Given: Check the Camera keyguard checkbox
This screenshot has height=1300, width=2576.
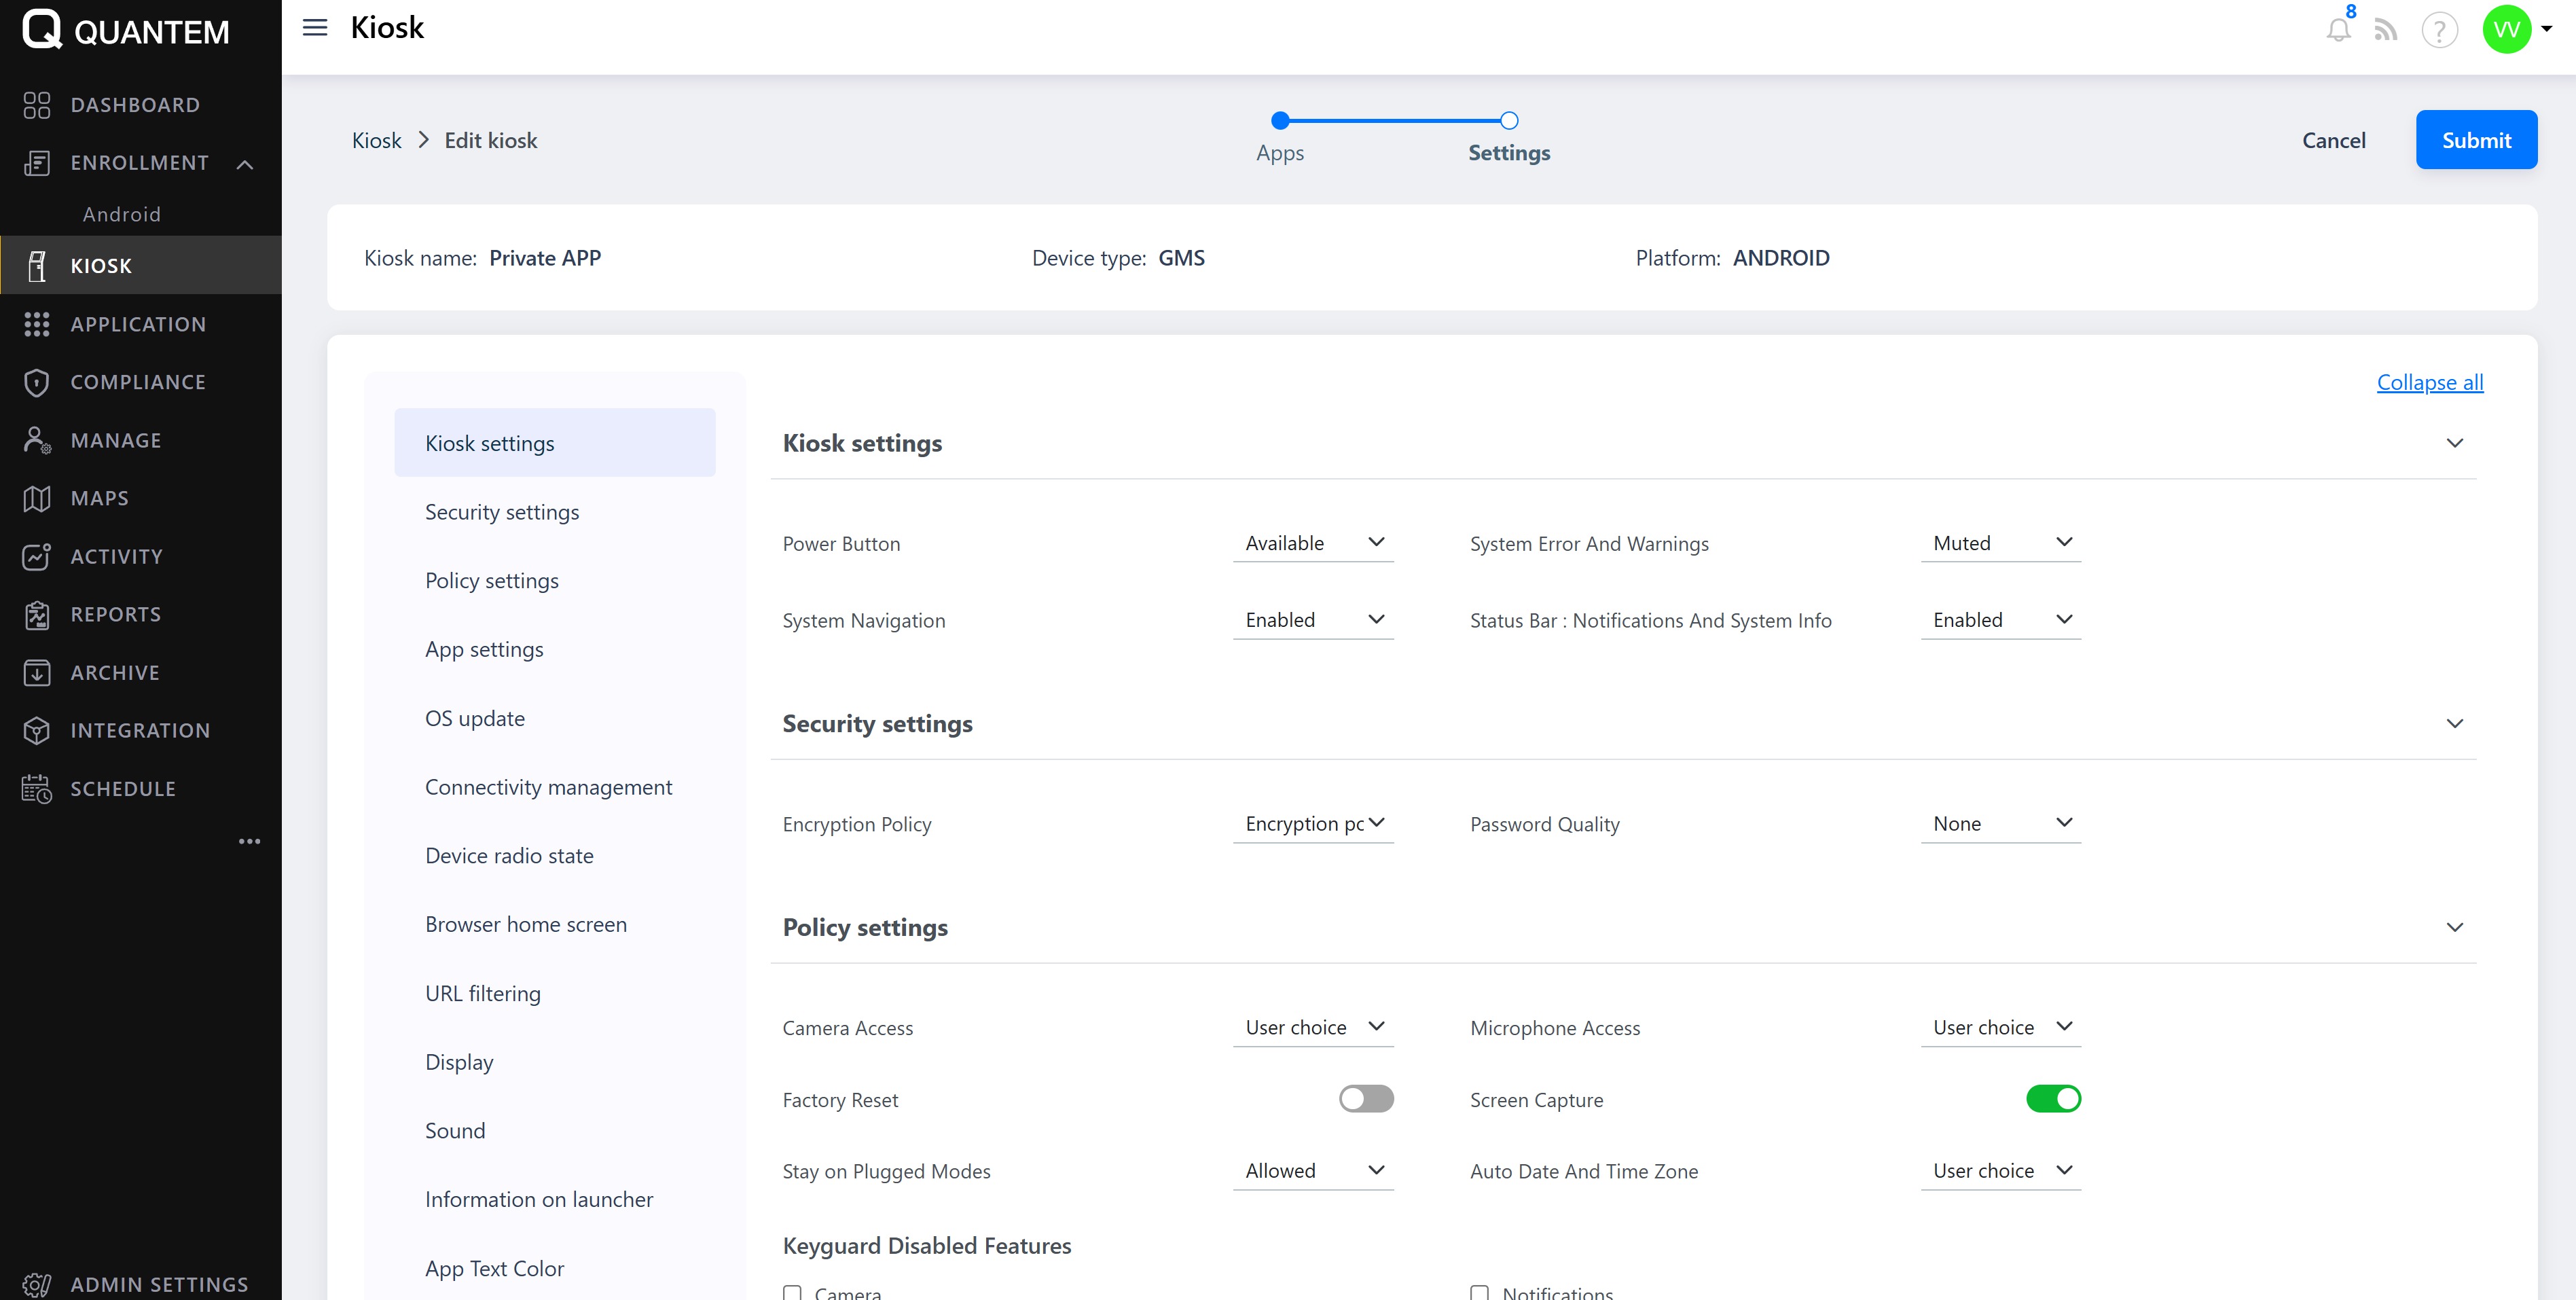Looking at the screenshot, I should tap(792, 1292).
